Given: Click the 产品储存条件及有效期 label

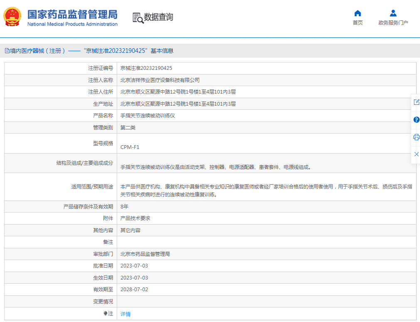Looking at the screenshot, I should click(x=88, y=207).
